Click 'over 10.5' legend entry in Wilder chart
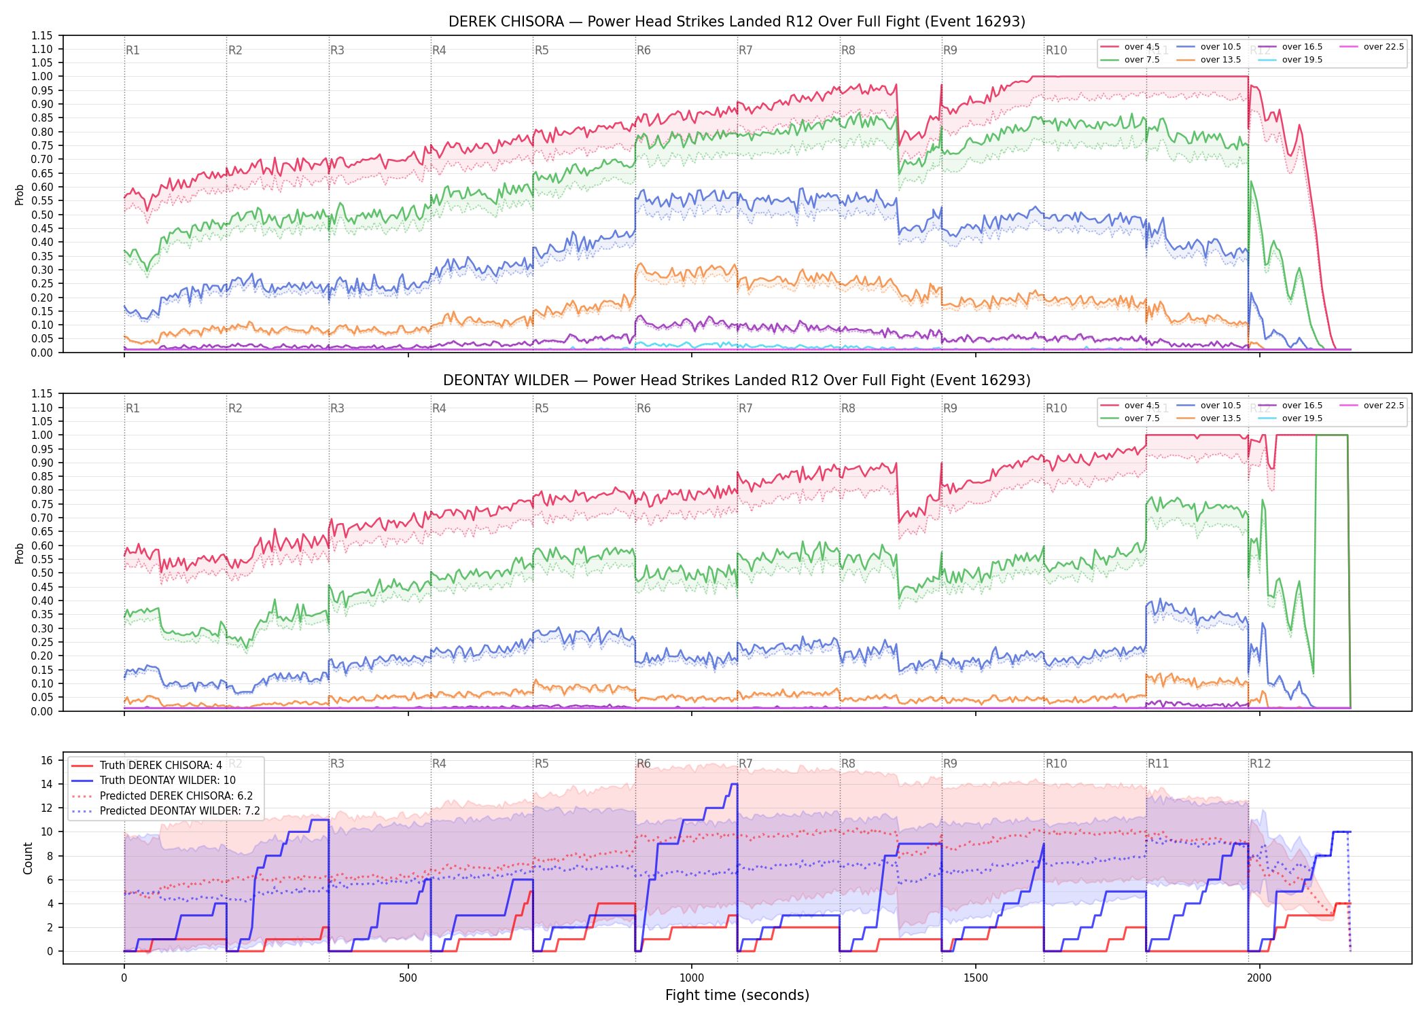Image resolution: width=1427 pixels, height=1019 pixels. click(x=1209, y=406)
